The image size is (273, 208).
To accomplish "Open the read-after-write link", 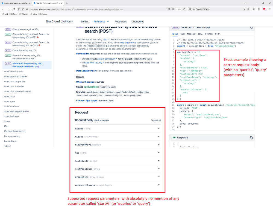I will click(x=128, y=43).
